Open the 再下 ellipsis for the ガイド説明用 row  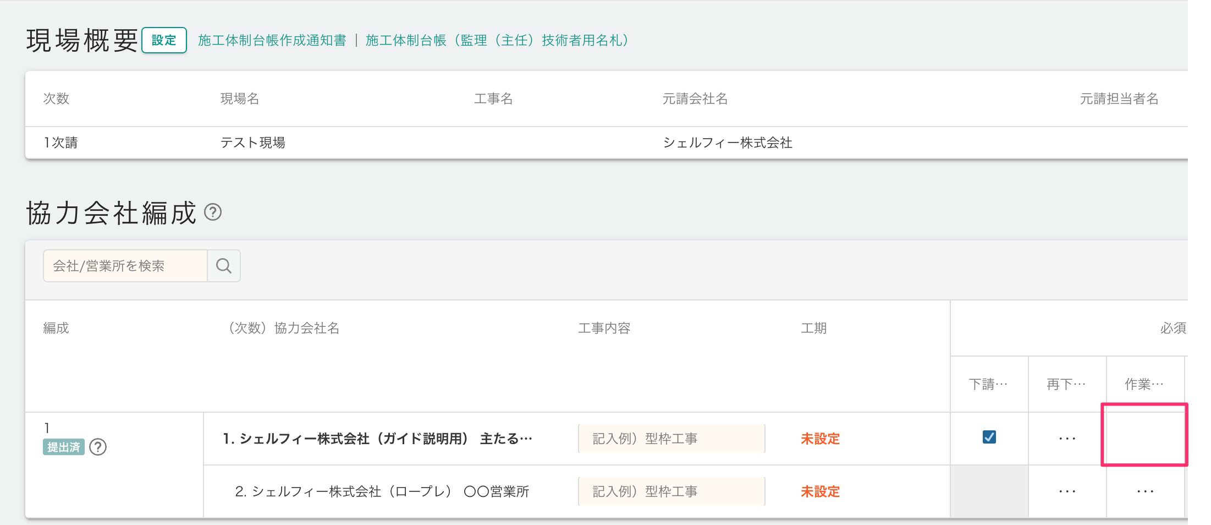click(x=1067, y=439)
